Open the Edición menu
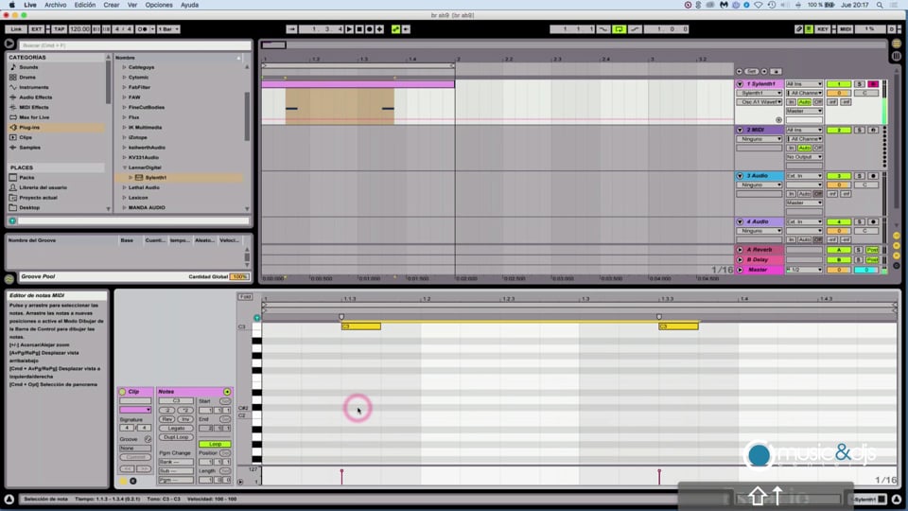 [84, 5]
